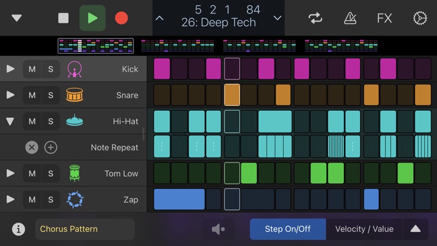This screenshot has width=437, height=246.
Task: Expand the Kick row disclosure triangle
Action: pyautogui.click(x=10, y=69)
